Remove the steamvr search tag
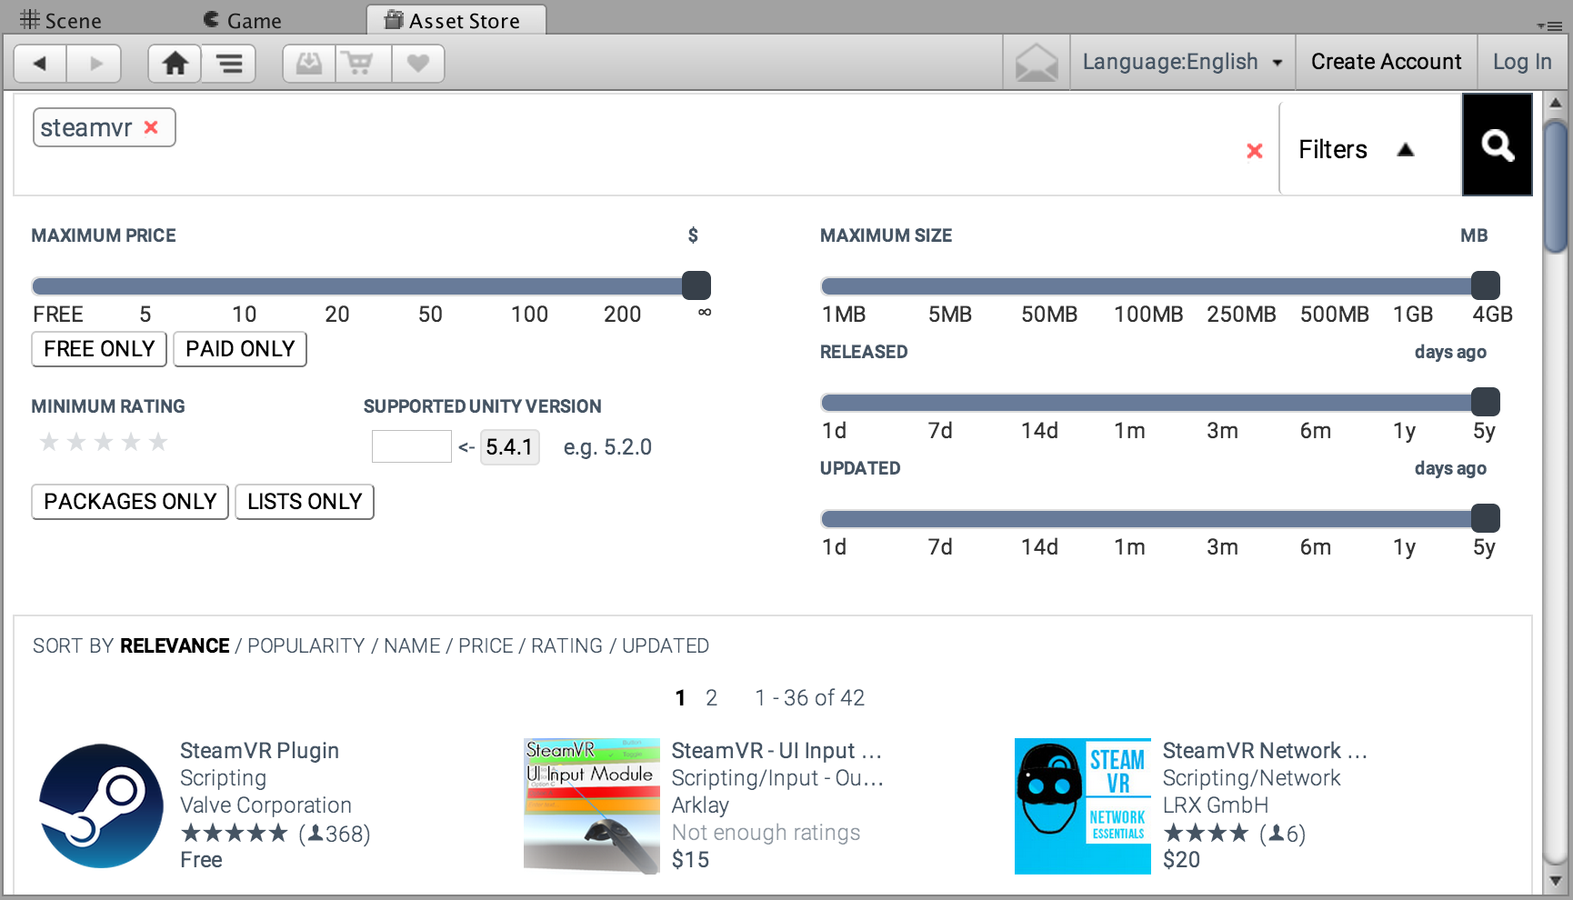Image resolution: width=1573 pixels, height=900 pixels. 151,127
